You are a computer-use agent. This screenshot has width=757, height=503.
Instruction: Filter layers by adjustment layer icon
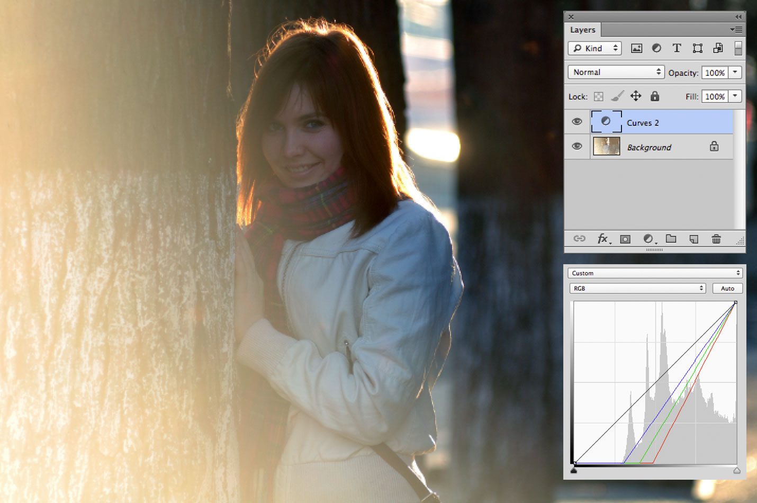656,48
